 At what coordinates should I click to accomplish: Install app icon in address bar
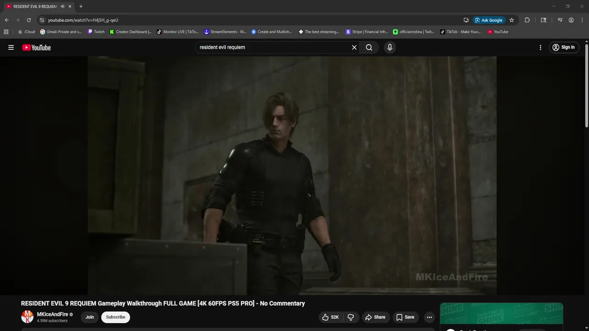click(466, 20)
